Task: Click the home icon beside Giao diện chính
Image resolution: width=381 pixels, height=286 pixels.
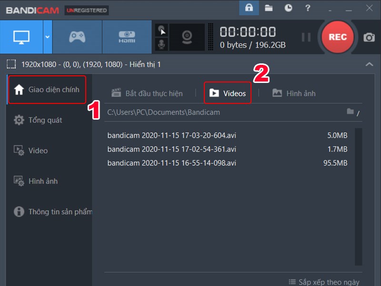Action: (19, 90)
